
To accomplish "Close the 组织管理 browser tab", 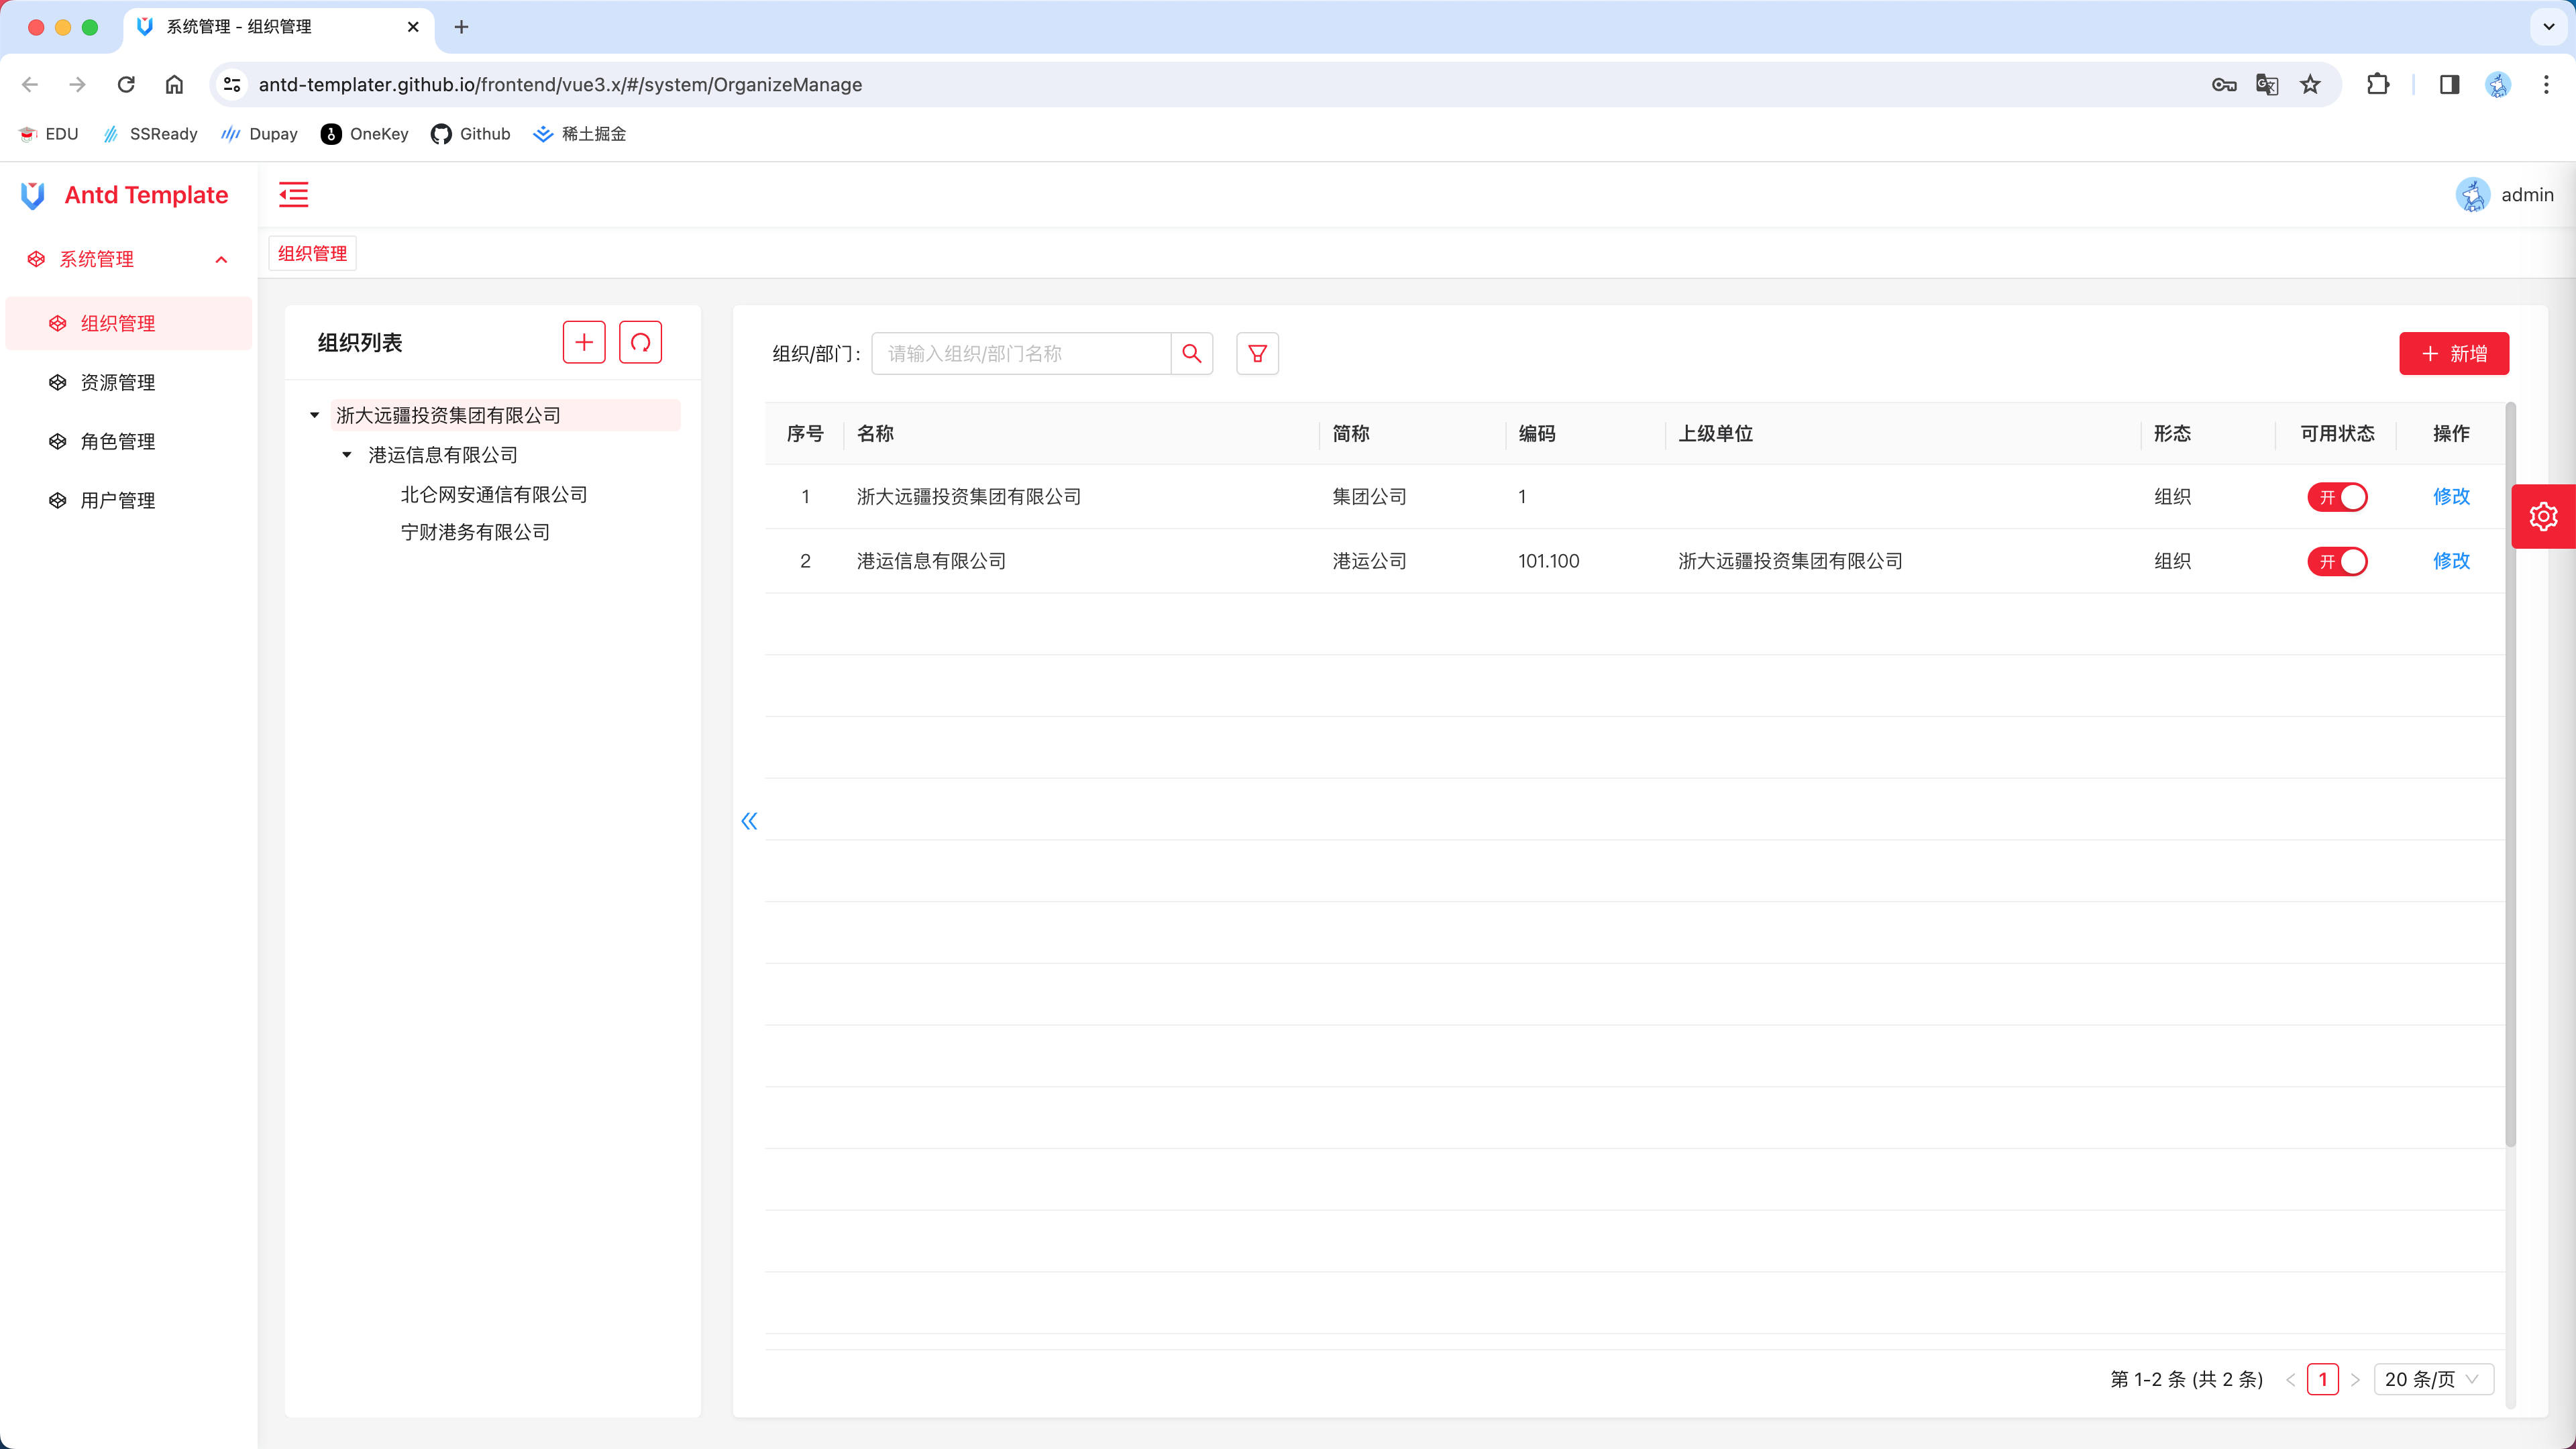I will [x=413, y=27].
